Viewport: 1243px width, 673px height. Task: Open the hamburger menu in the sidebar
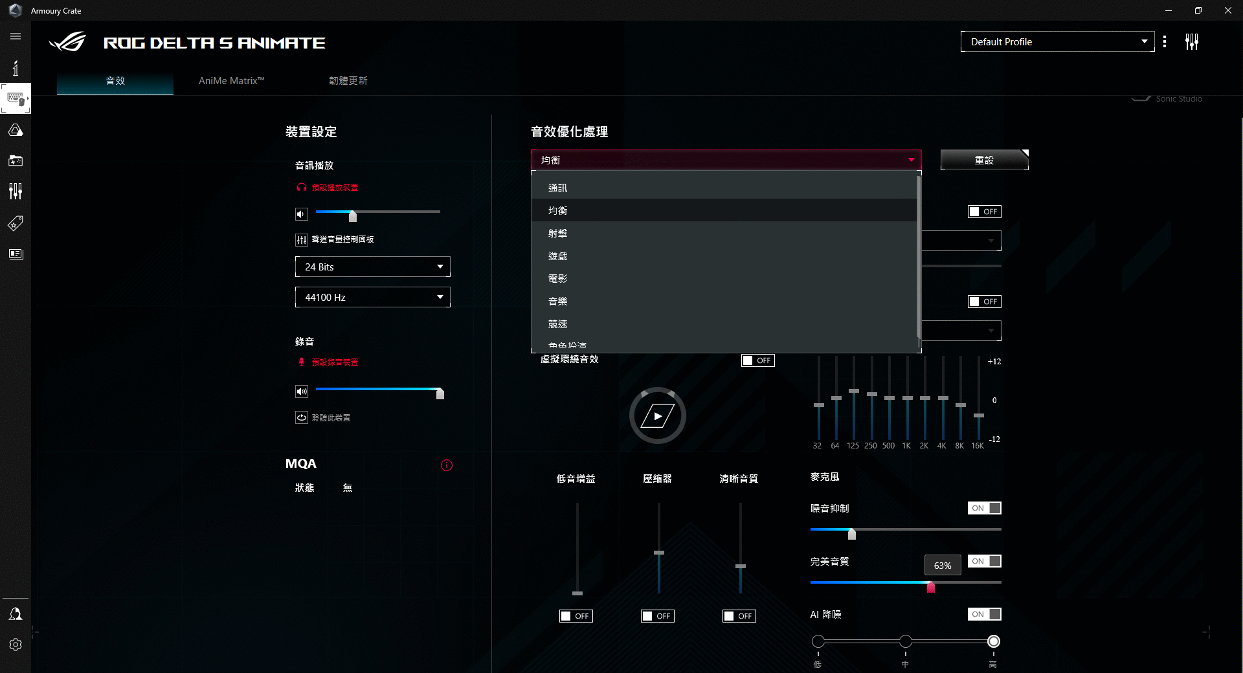coord(16,36)
